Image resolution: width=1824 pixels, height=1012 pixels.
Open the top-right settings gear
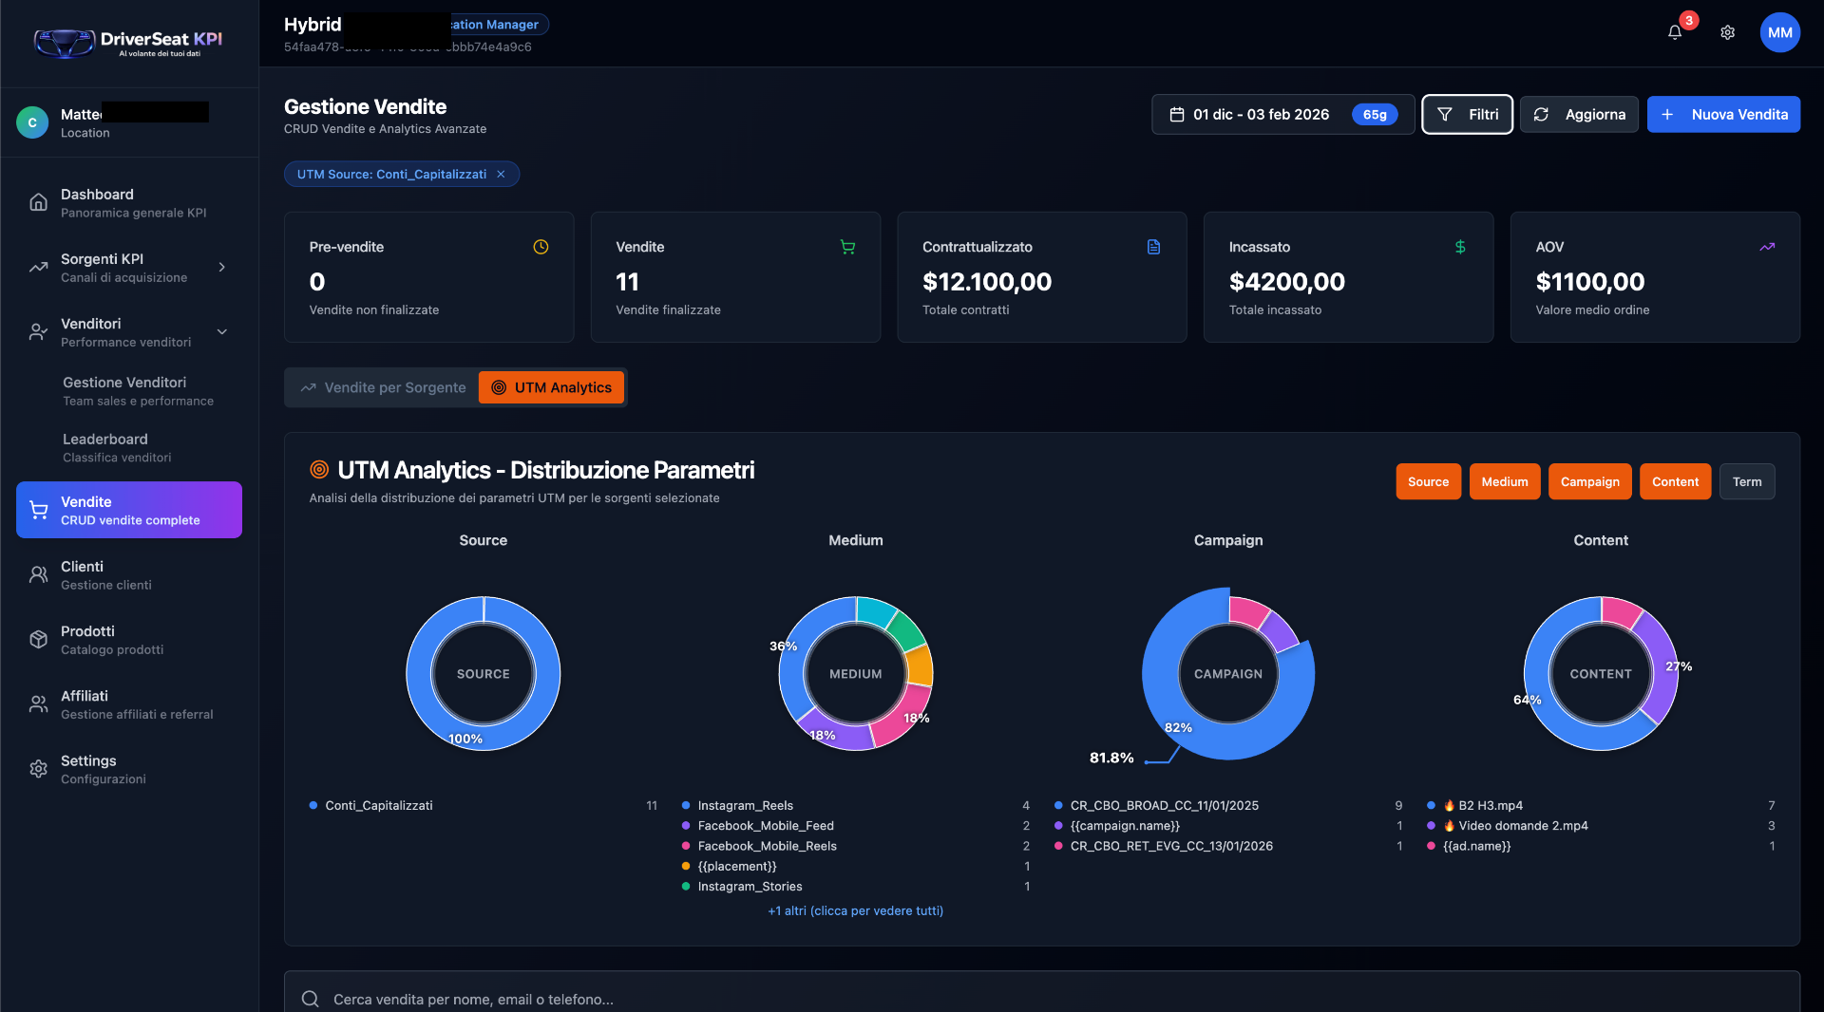coord(1728,32)
